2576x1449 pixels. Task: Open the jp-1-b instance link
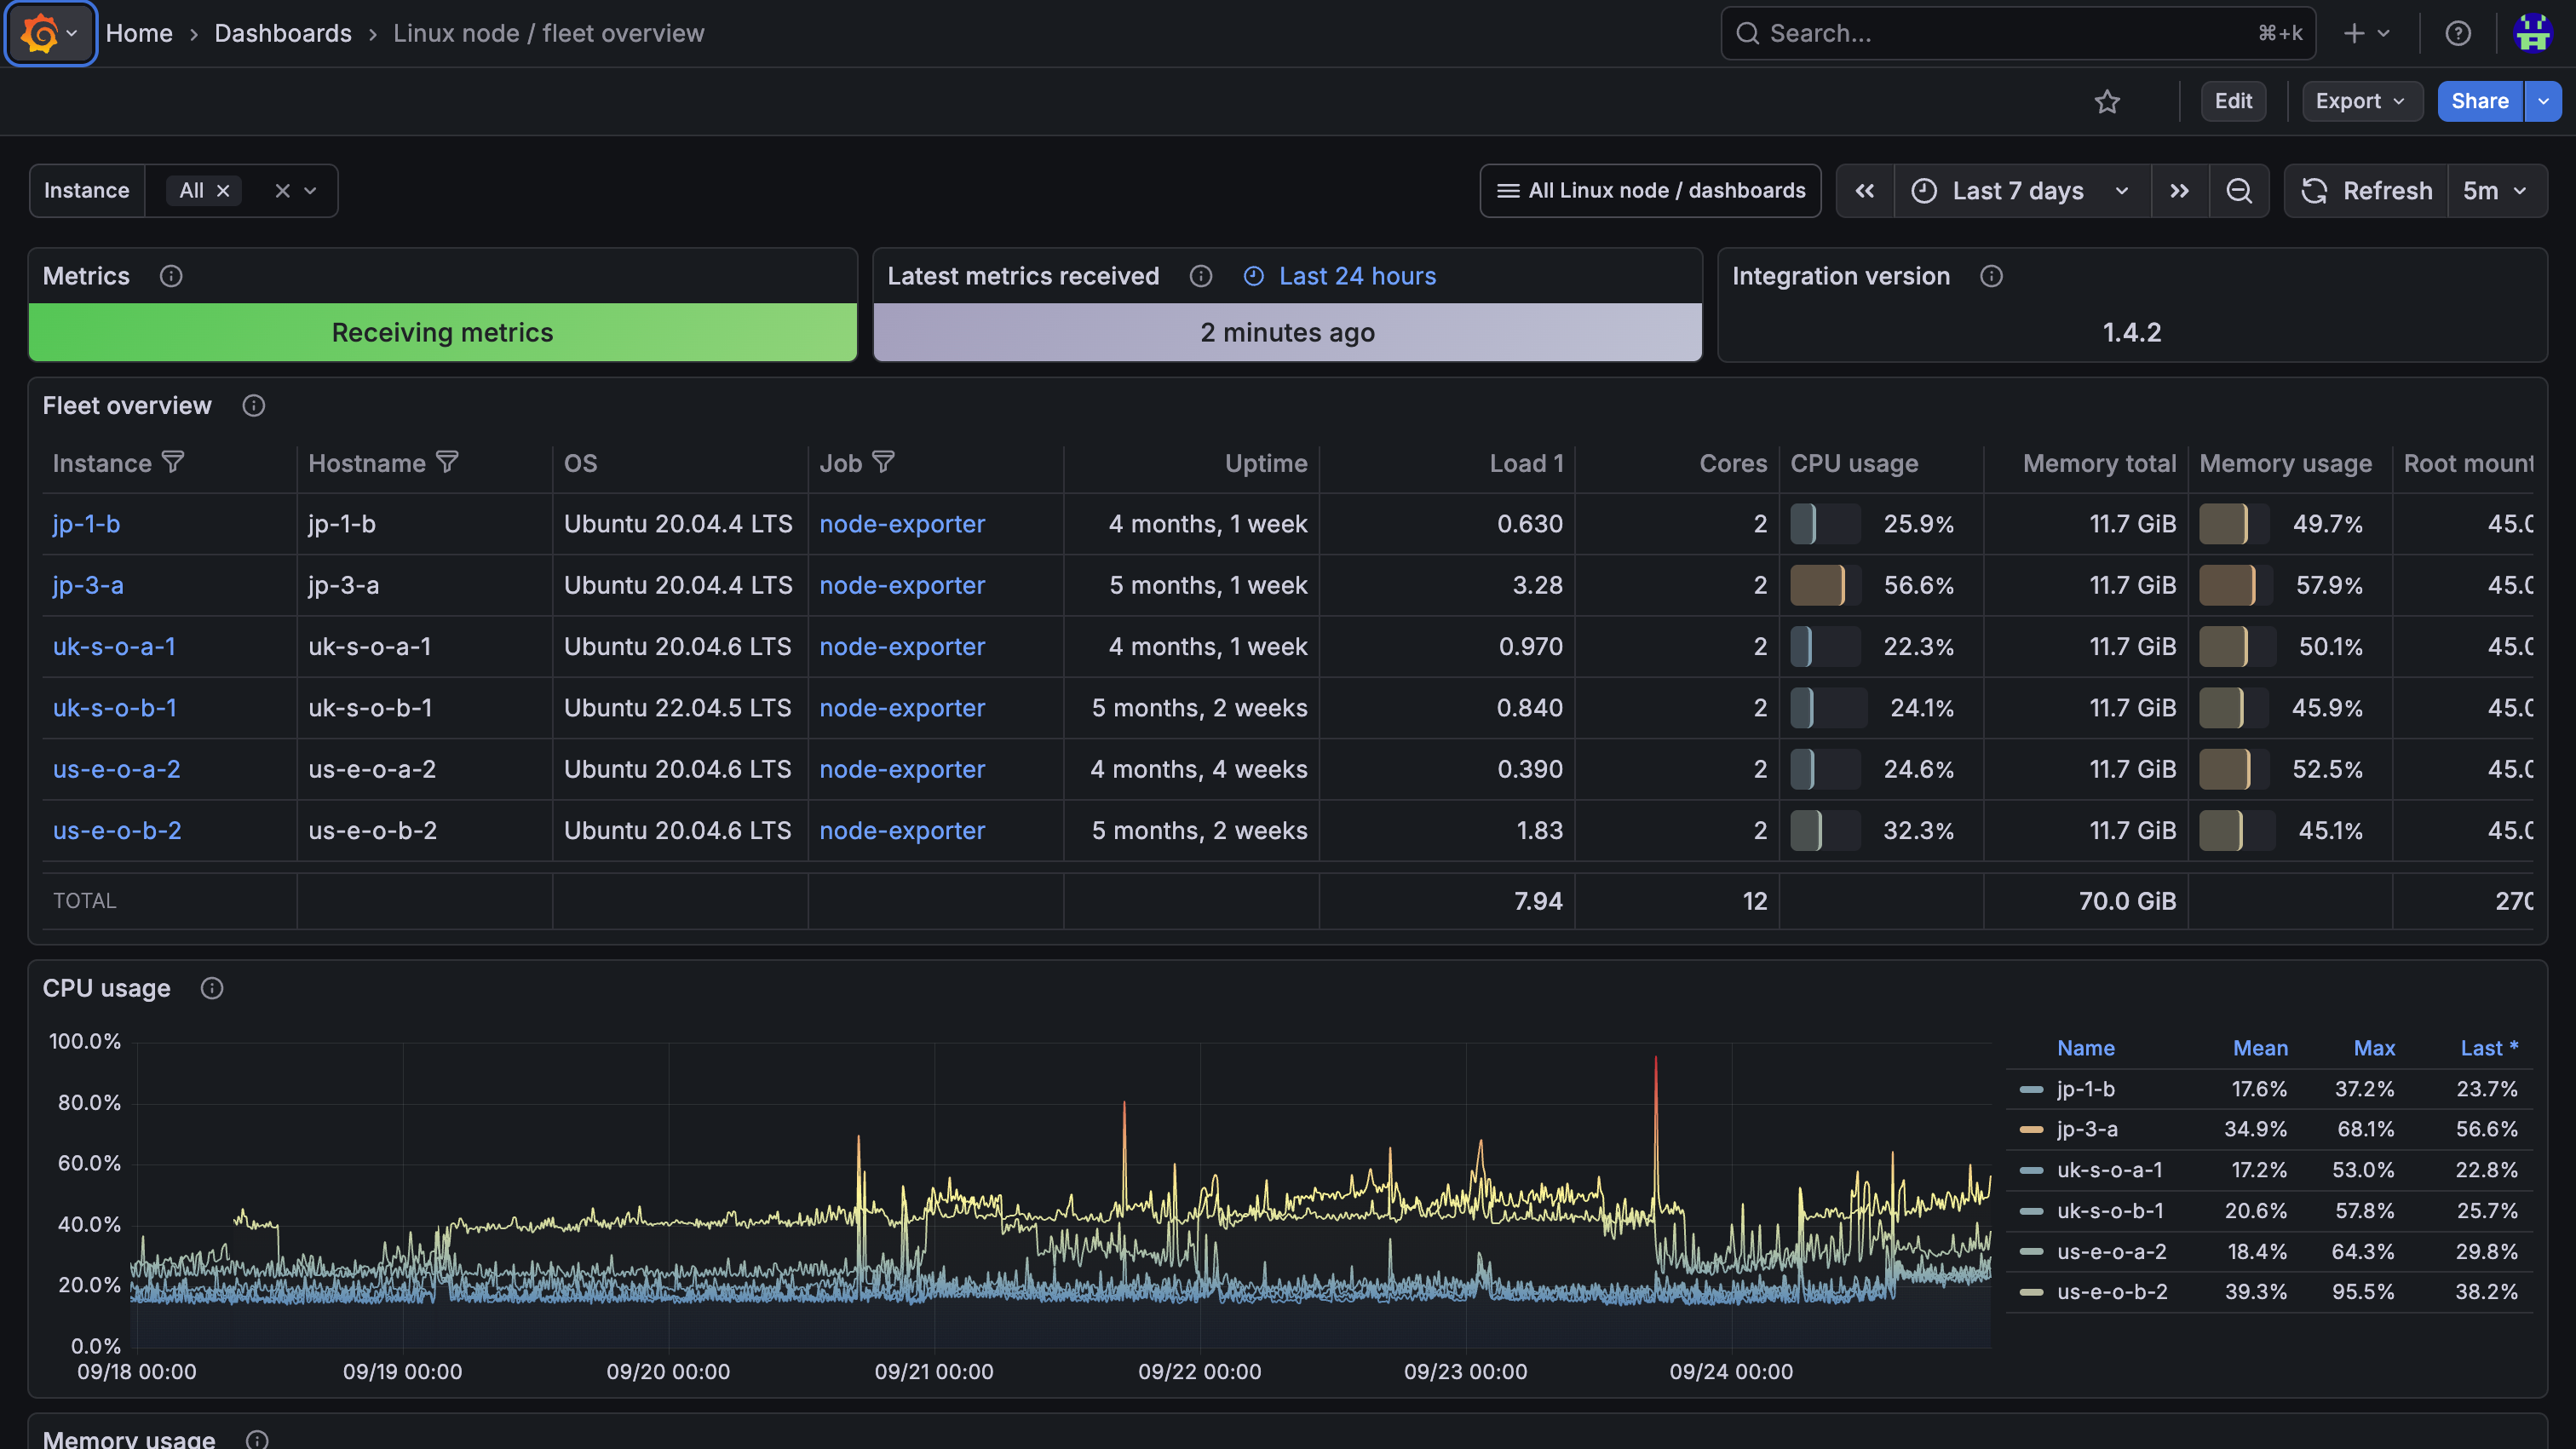click(86, 524)
